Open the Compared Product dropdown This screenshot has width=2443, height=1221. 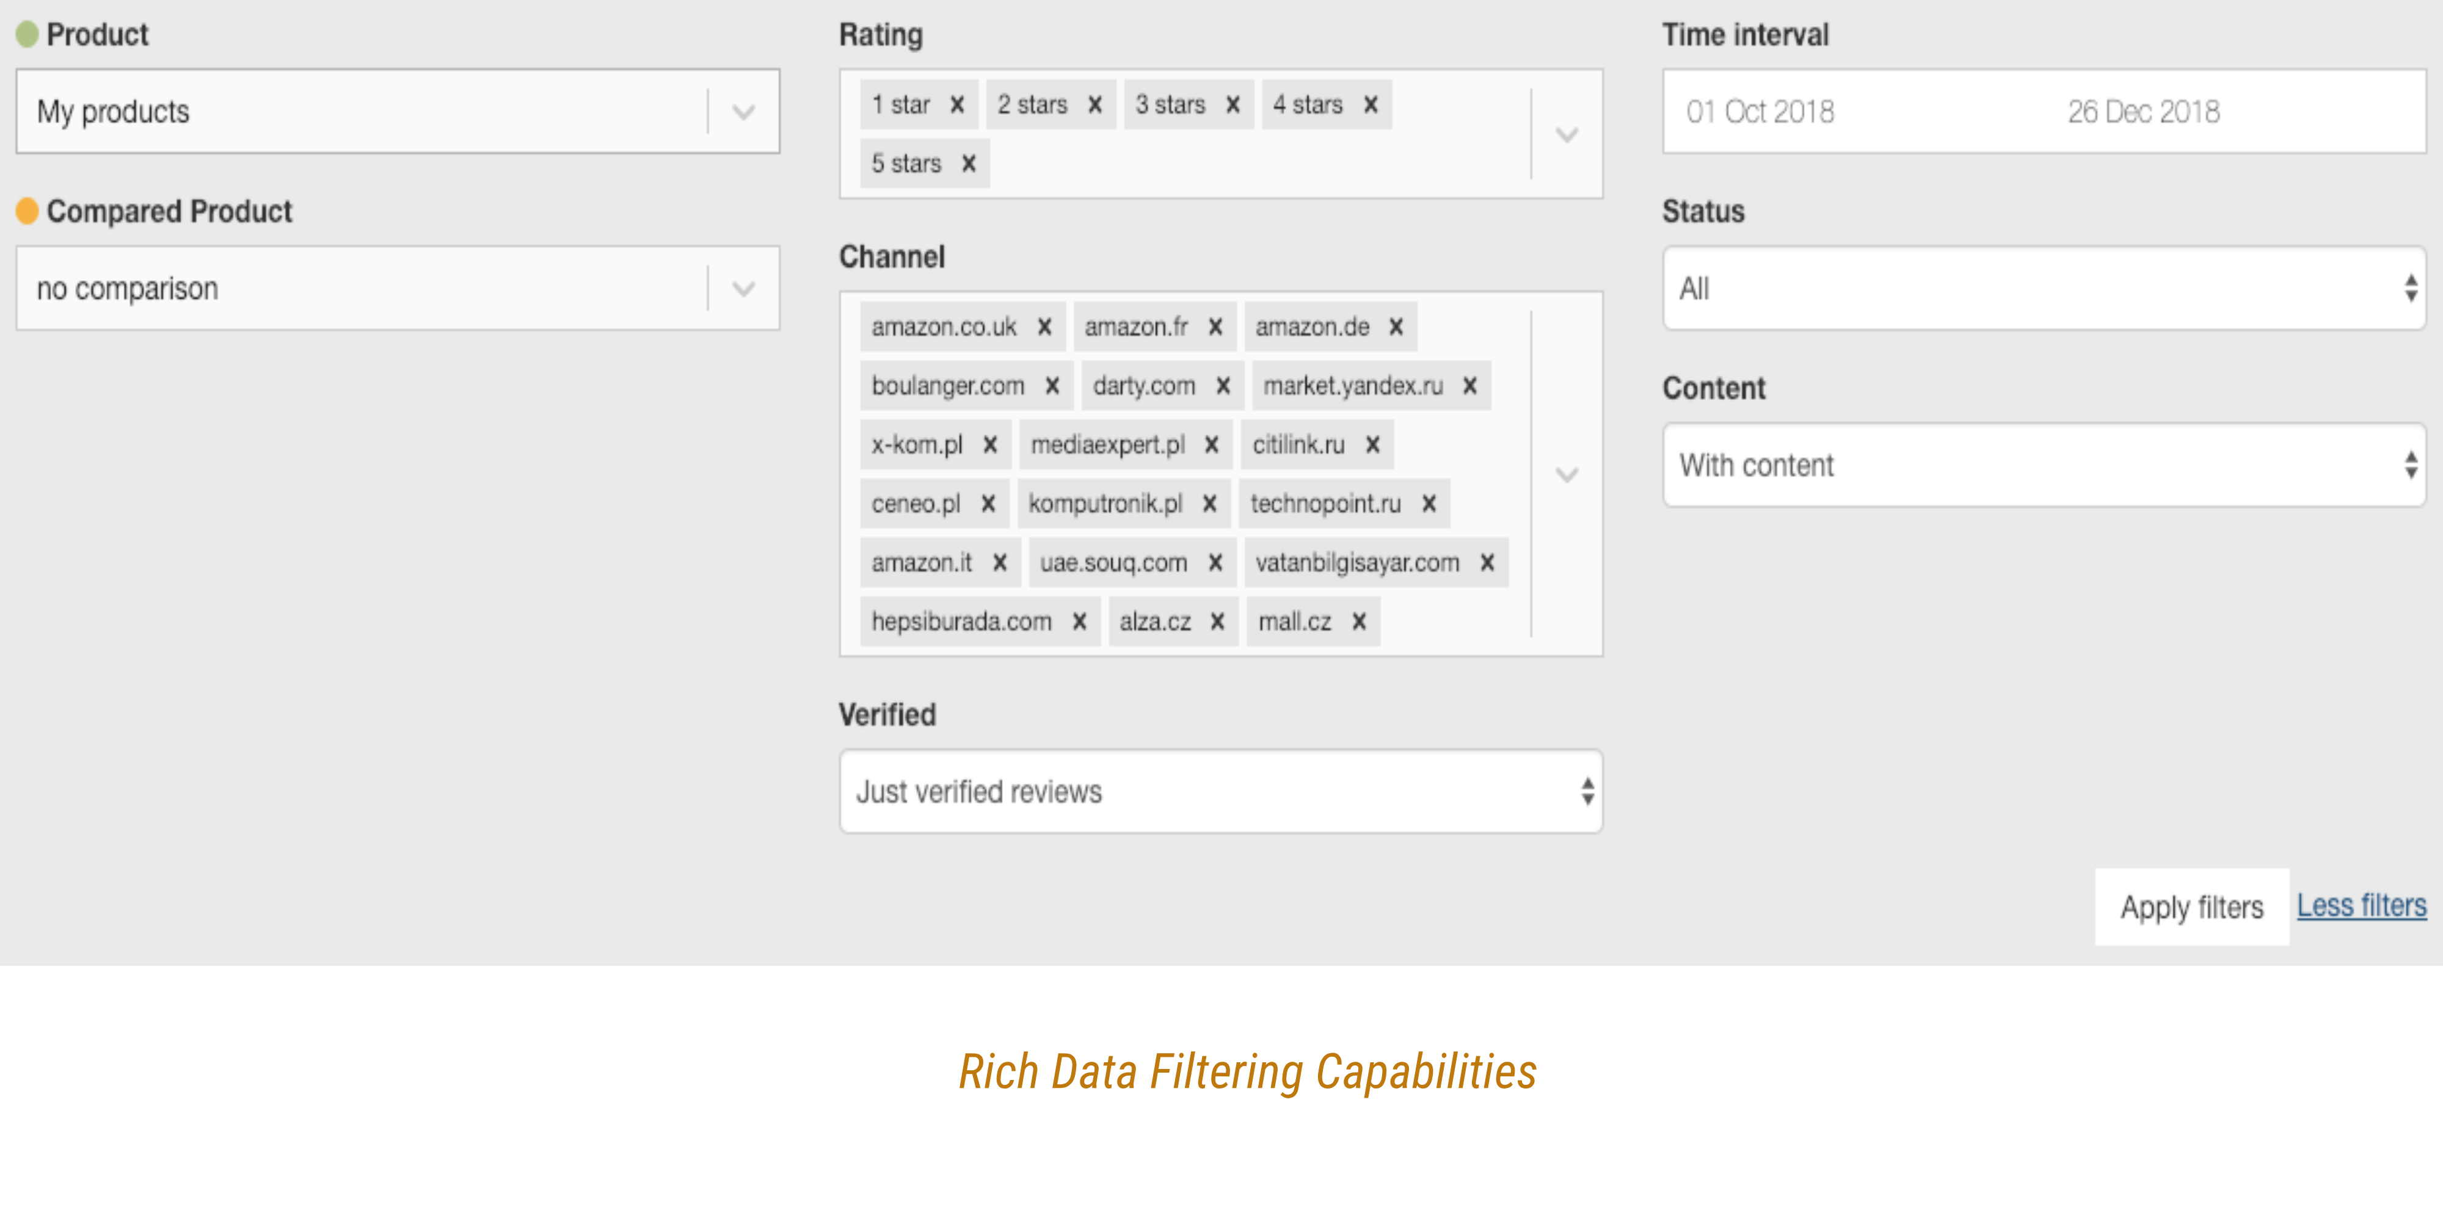(398, 288)
